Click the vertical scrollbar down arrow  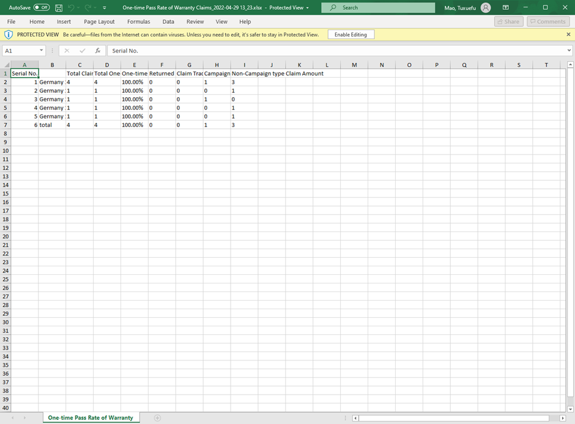570,409
